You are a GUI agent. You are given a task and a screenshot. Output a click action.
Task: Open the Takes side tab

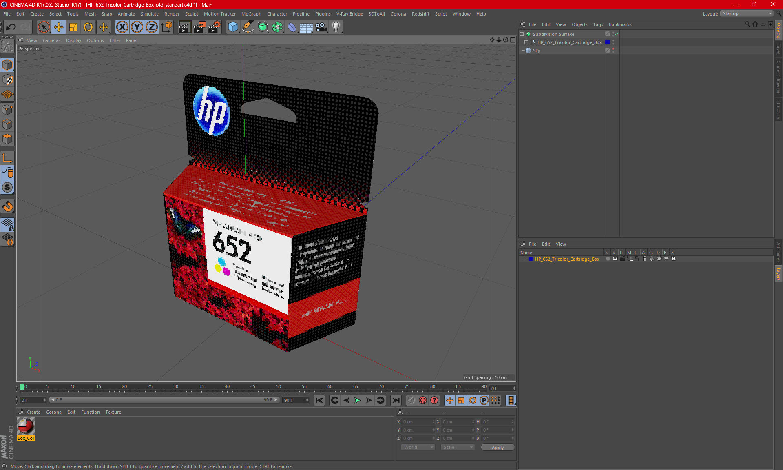click(x=778, y=49)
